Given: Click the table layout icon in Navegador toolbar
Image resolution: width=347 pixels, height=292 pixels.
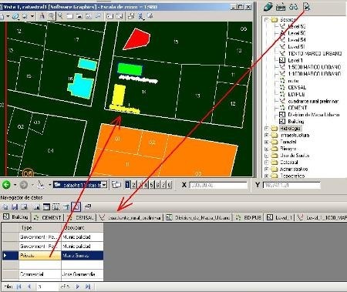Looking at the screenshot, I should click(x=46, y=206).
